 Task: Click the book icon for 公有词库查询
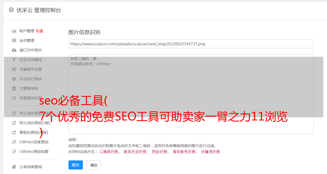14,167
